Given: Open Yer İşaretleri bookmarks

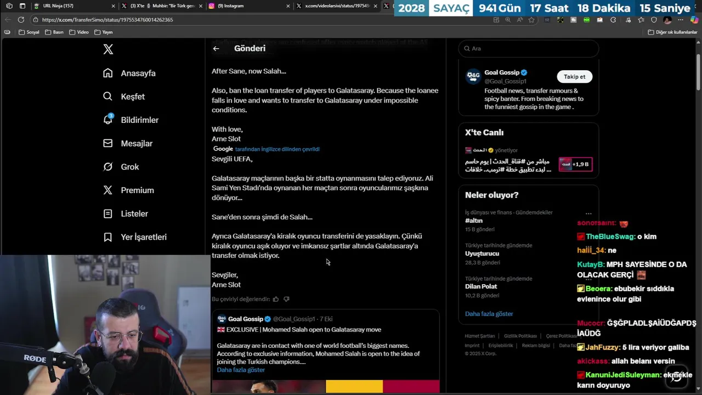Looking at the screenshot, I should click(135, 237).
